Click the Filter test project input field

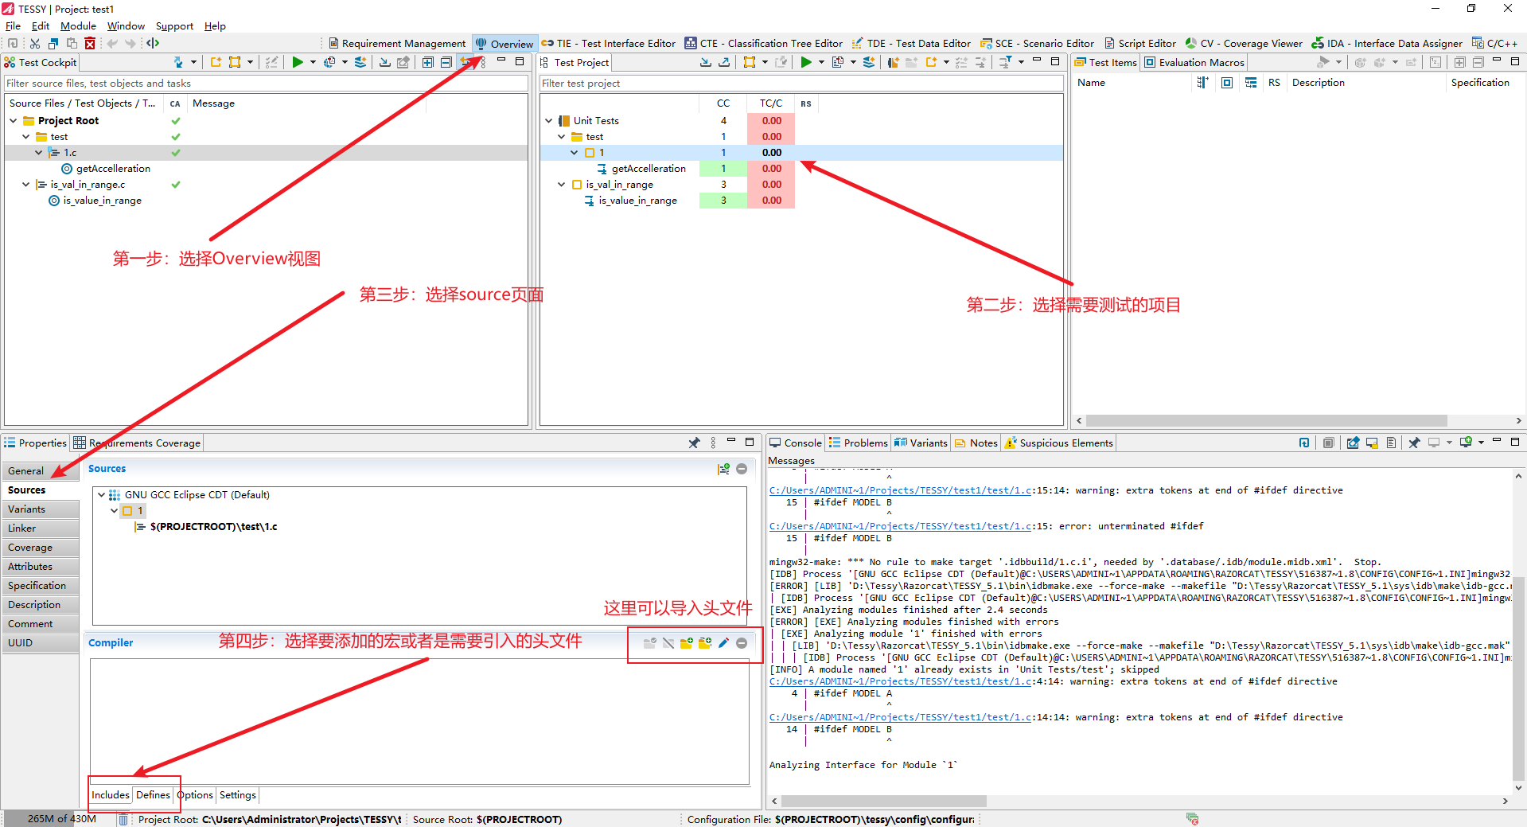click(x=801, y=84)
